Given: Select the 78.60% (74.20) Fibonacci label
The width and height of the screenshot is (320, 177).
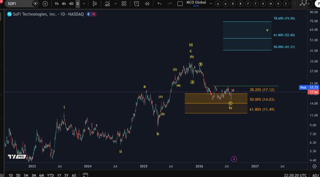Looking at the screenshot, I should pos(284,18).
